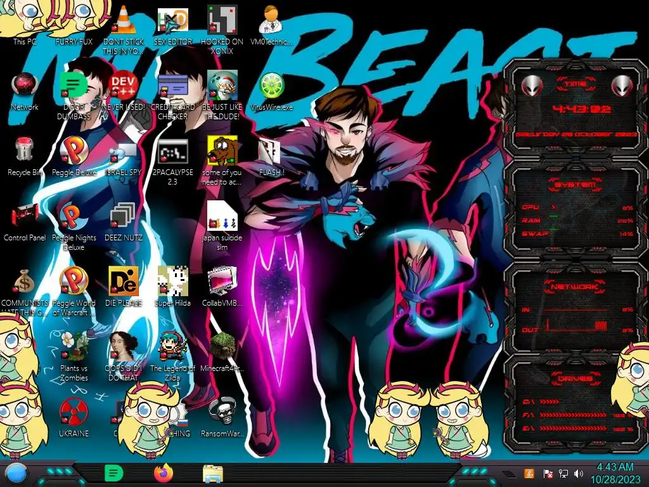Open the green document app in taskbar
Screen dimensions: 649x487
pyautogui.click(x=113, y=474)
